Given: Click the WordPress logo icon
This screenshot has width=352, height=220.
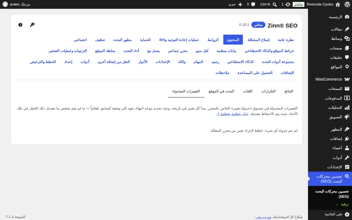Looking at the screenshot, I should 347,4.
